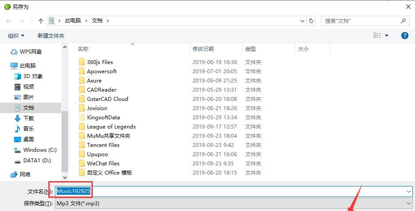This screenshot has width=415, height=211.
Task: Select the Apowersoft folder
Action: click(102, 72)
